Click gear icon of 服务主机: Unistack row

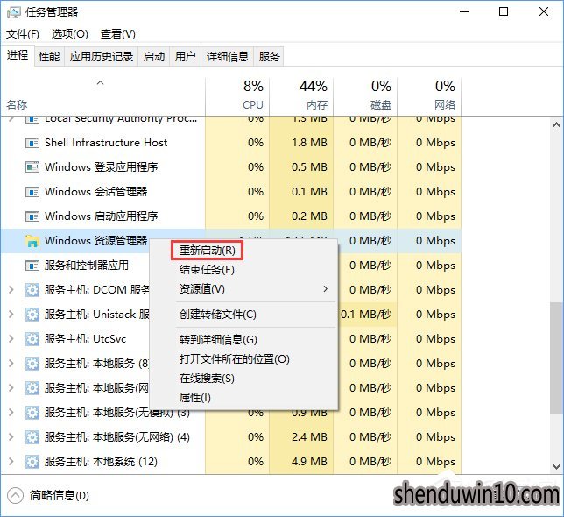pos(32,315)
